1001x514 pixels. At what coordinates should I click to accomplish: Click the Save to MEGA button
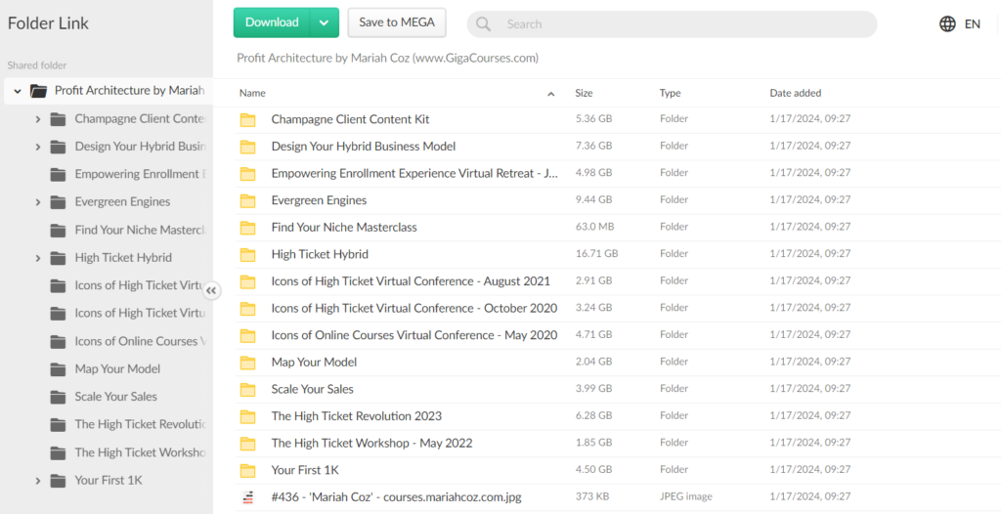click(x=396, y=22)
